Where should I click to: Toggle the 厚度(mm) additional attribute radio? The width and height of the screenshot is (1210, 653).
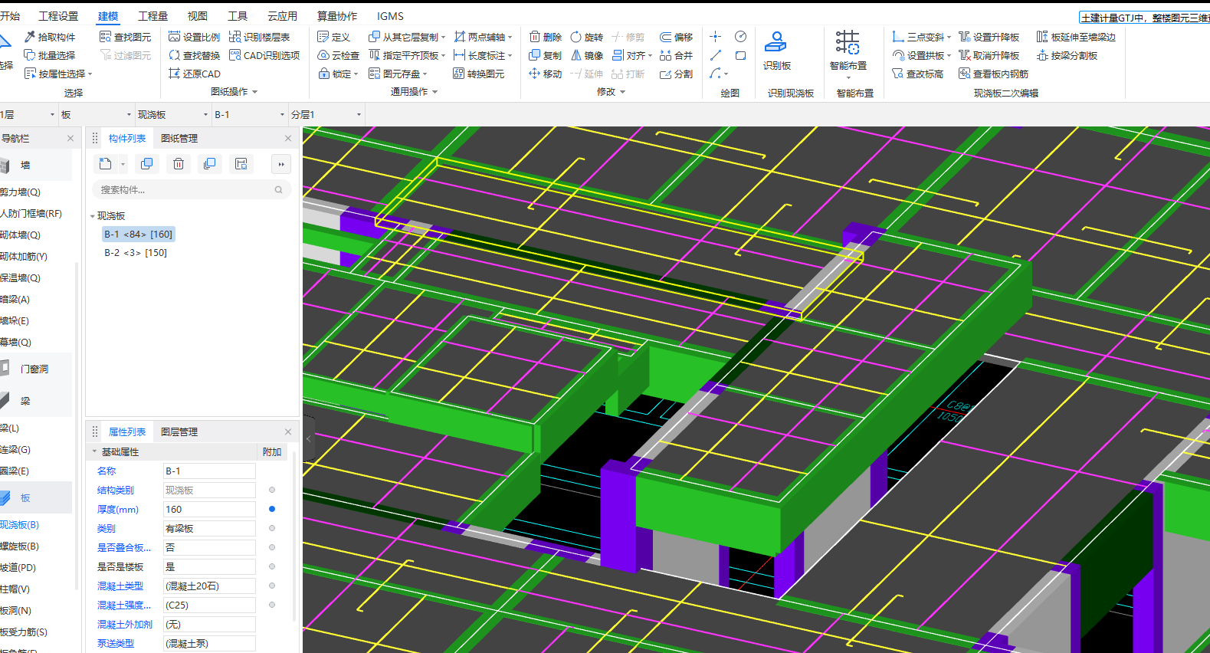click(272, 509)
